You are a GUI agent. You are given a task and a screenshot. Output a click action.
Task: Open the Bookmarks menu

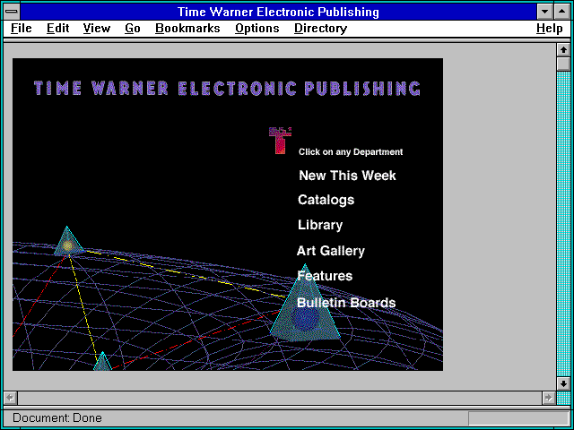187,29
